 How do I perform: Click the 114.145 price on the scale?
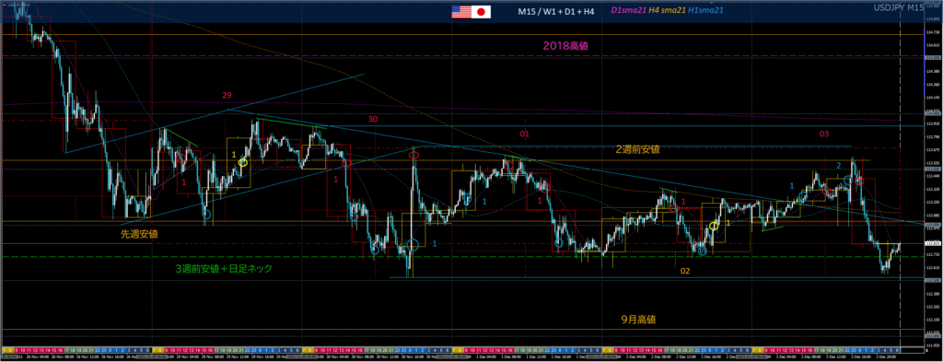[934, 98]
